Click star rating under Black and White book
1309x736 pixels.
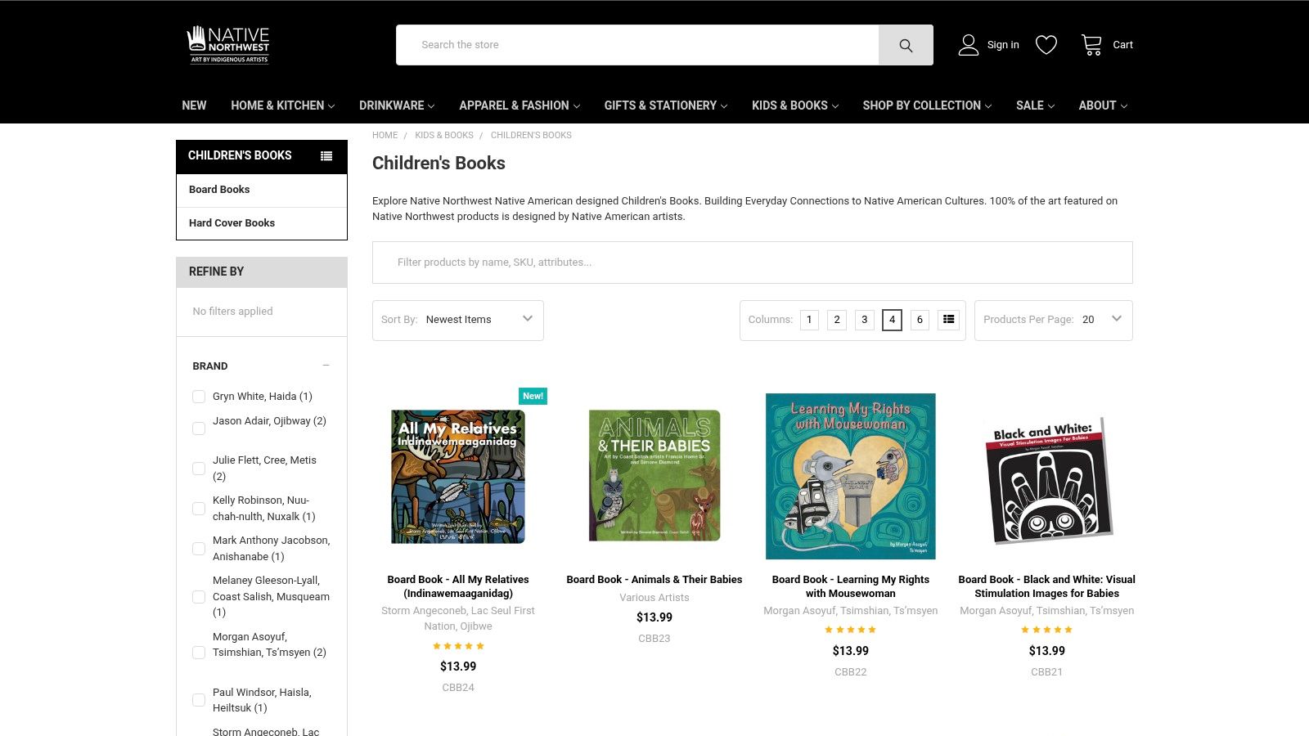pyautogui.click(x=1047, y=630)
